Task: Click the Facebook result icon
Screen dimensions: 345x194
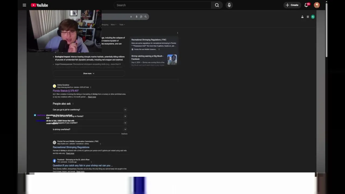Action: (54, 161)
